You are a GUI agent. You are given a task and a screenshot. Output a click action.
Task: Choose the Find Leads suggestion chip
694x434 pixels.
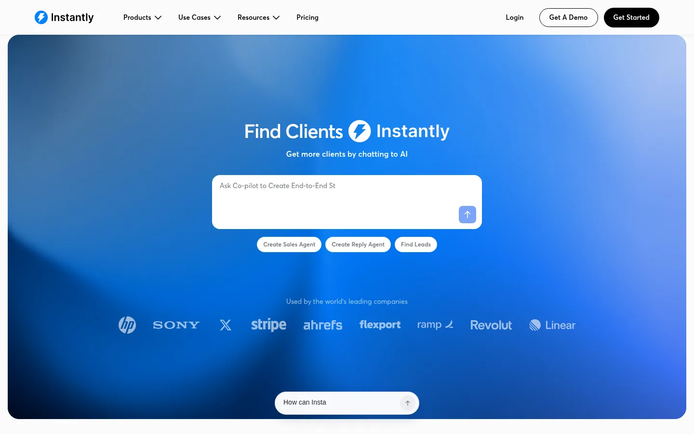click(416, 244)
